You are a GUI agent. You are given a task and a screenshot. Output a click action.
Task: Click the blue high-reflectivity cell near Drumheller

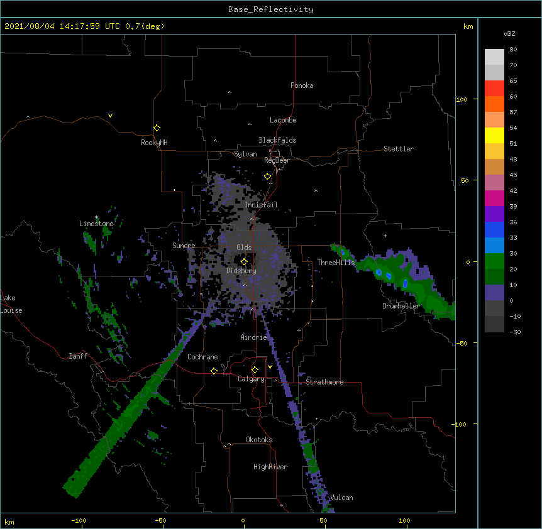[405, 284]
